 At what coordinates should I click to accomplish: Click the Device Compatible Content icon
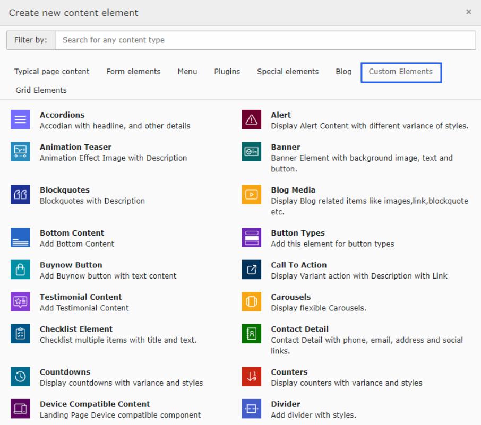(x=21, y=409)
